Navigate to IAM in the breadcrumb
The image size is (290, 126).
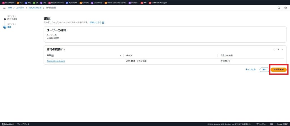pyautogui.click(x=10, y=8)
